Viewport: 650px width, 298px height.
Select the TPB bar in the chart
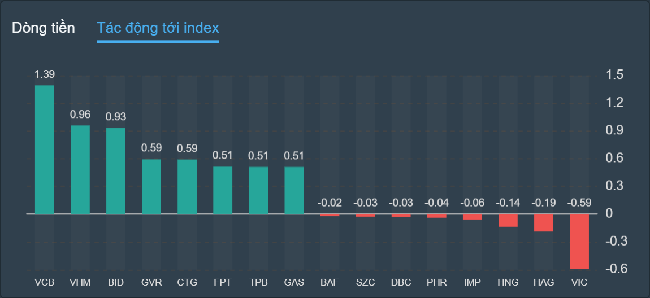pos(258,190)
